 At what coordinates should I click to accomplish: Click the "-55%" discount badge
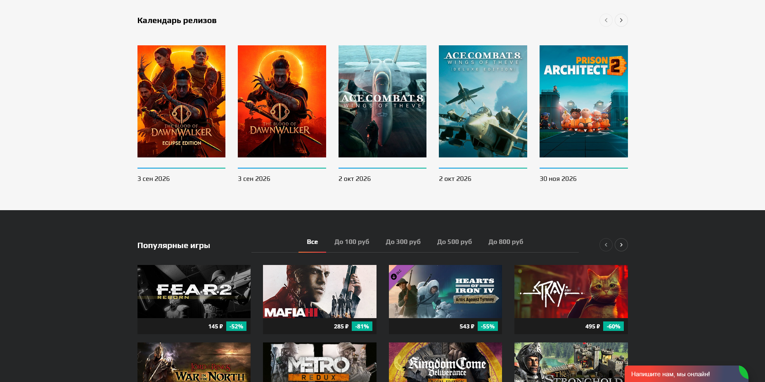pos(488,326)
